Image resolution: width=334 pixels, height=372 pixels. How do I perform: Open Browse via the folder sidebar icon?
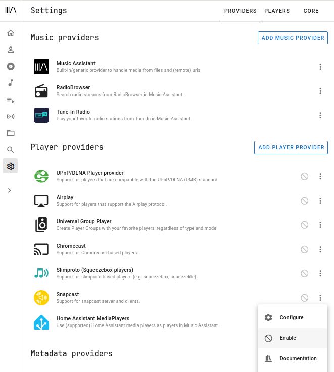[11, 133]
